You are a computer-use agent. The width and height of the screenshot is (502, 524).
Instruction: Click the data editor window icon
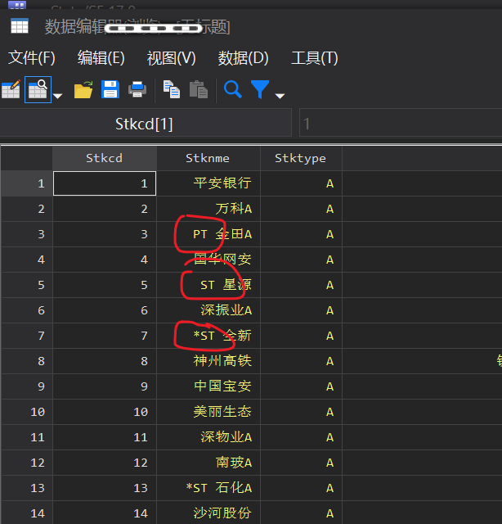20,26
